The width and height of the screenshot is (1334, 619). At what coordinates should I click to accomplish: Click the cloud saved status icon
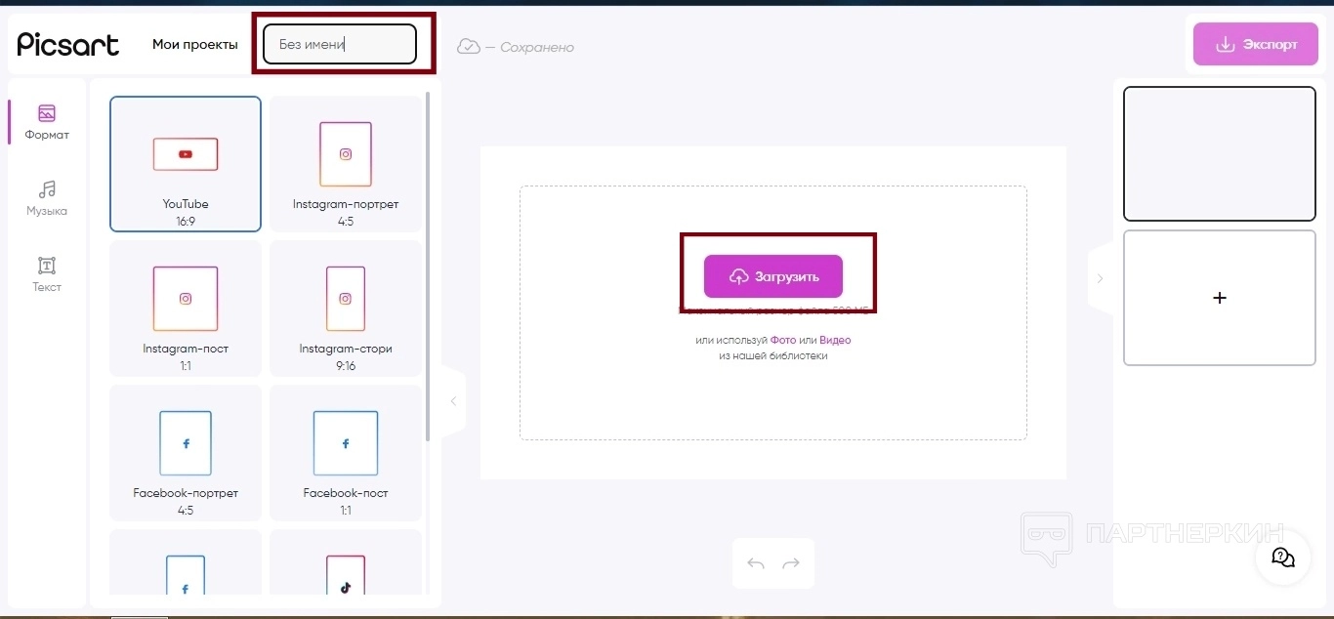coord(469,46)
